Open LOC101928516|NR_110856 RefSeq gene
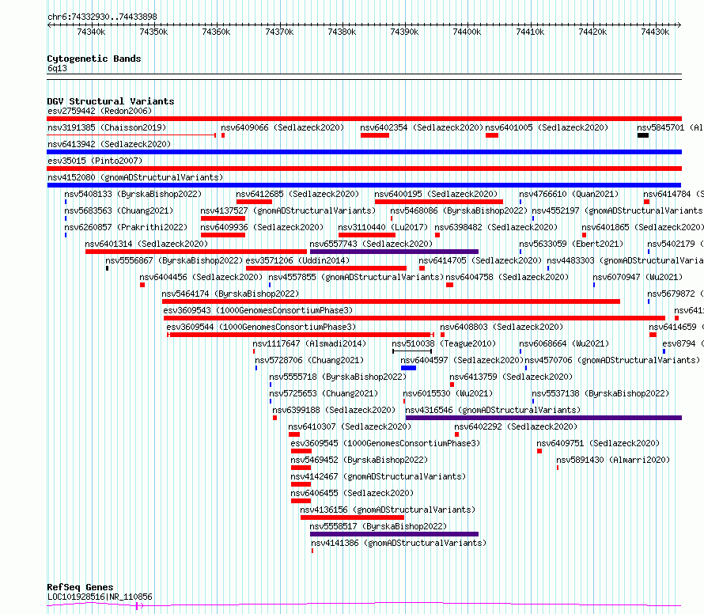The image size is (704, 614). click(x=100, y=597)
